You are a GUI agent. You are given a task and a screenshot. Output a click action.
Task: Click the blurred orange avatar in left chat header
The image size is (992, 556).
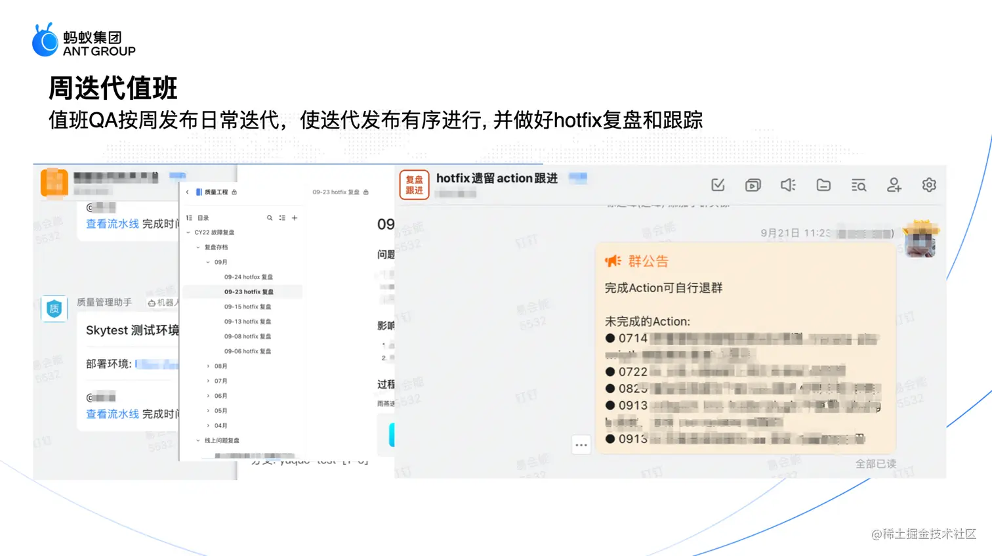point(54,183)
